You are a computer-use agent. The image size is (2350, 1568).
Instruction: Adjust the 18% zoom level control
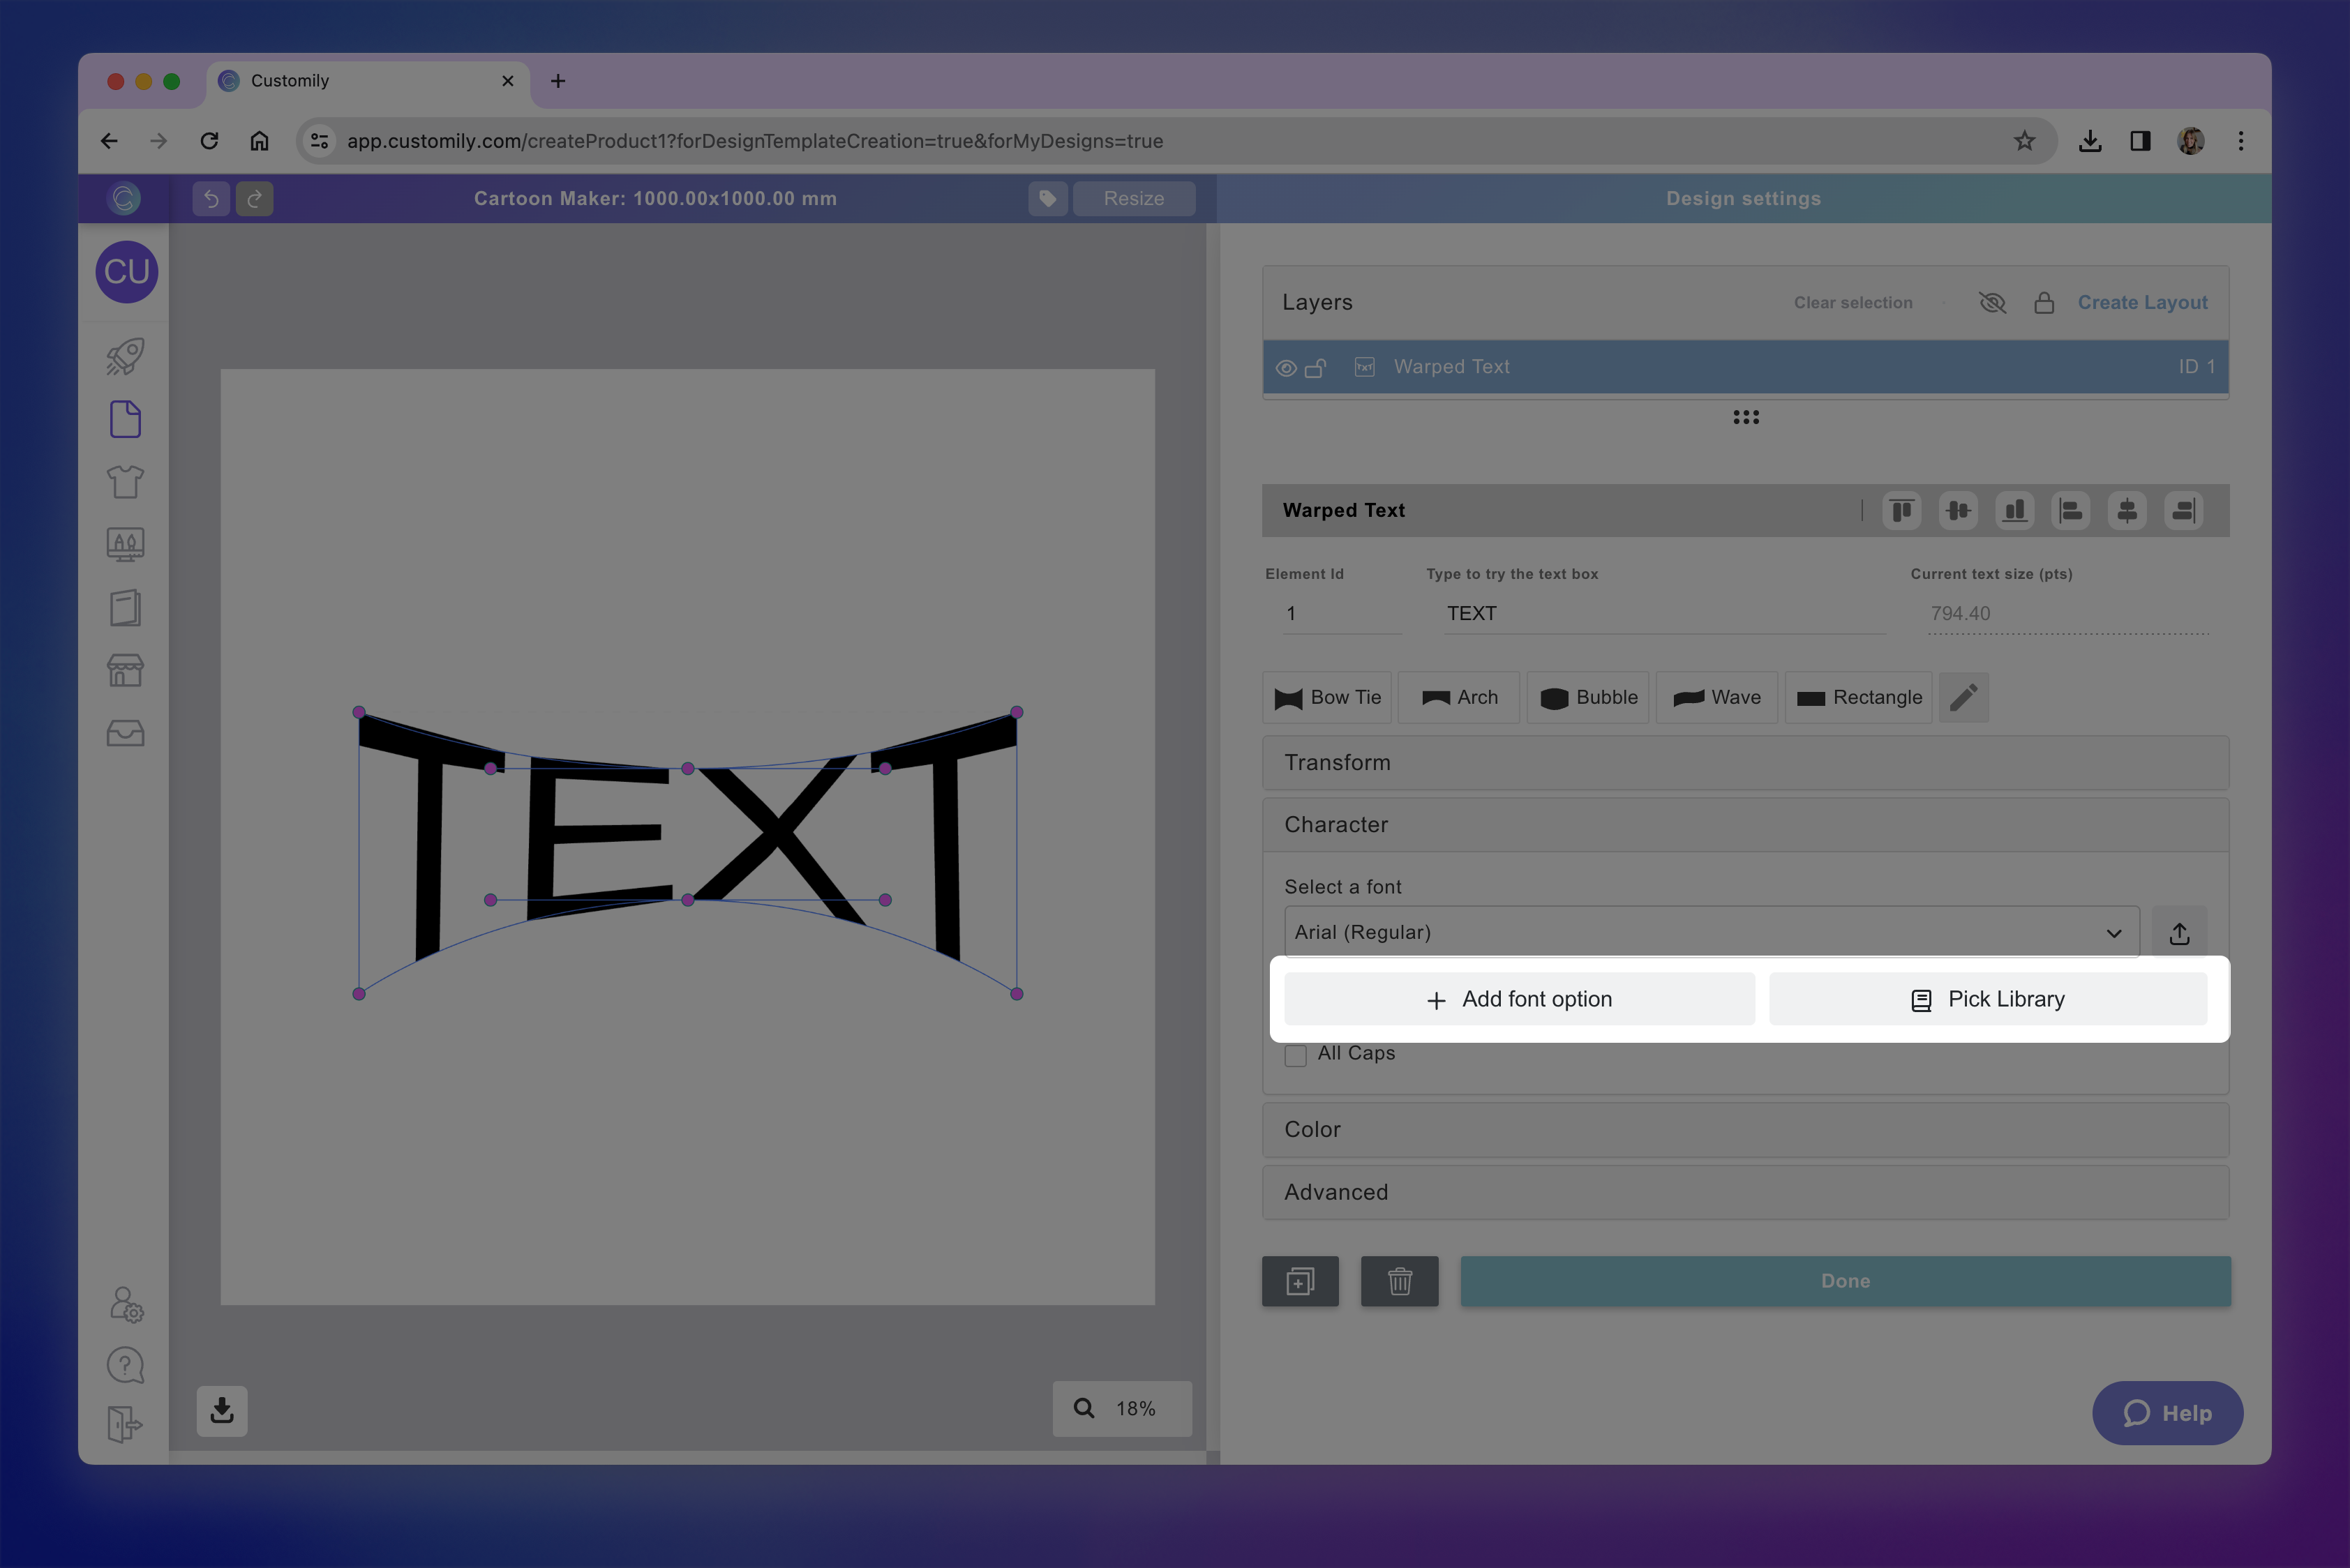pyautogui.click(x=1121, y=1408)
